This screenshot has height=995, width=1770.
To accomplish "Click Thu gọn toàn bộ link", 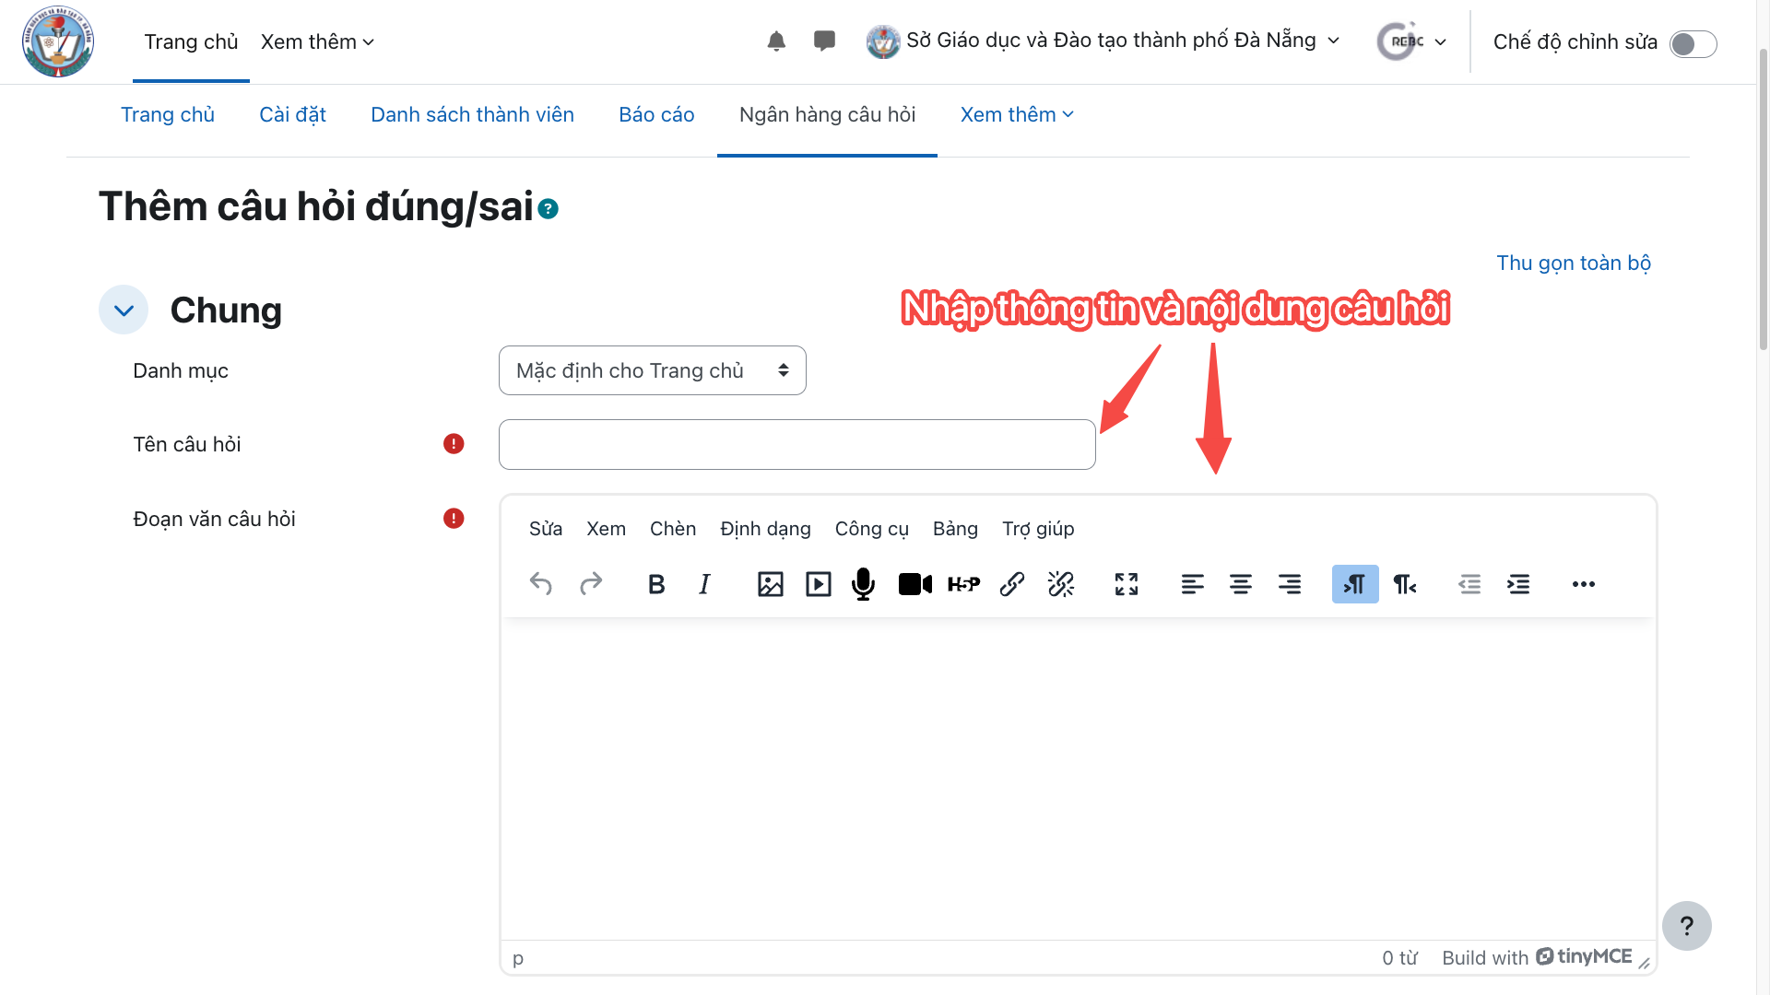I will 1574,263.
